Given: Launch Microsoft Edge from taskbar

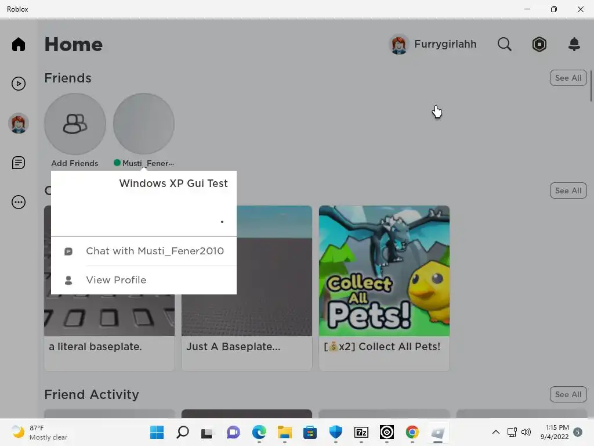Looking at the screenshot, I should point(259,432).
